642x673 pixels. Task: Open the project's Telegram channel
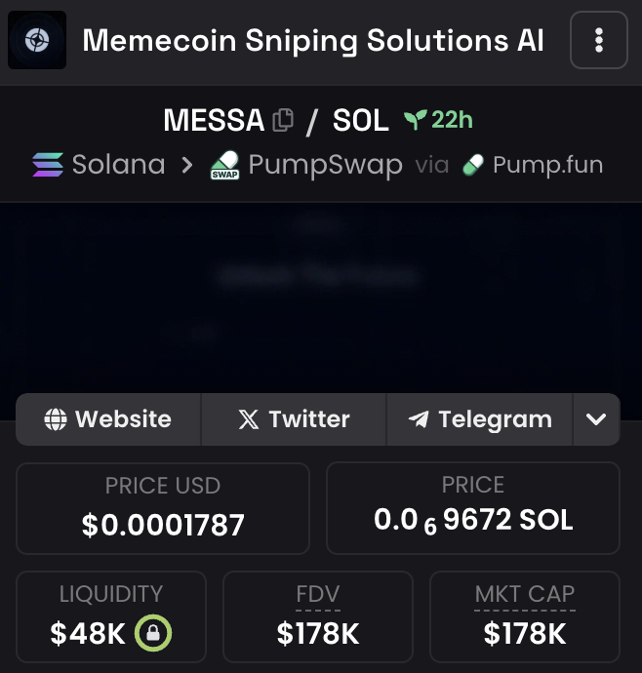click(x=480, y=418)
